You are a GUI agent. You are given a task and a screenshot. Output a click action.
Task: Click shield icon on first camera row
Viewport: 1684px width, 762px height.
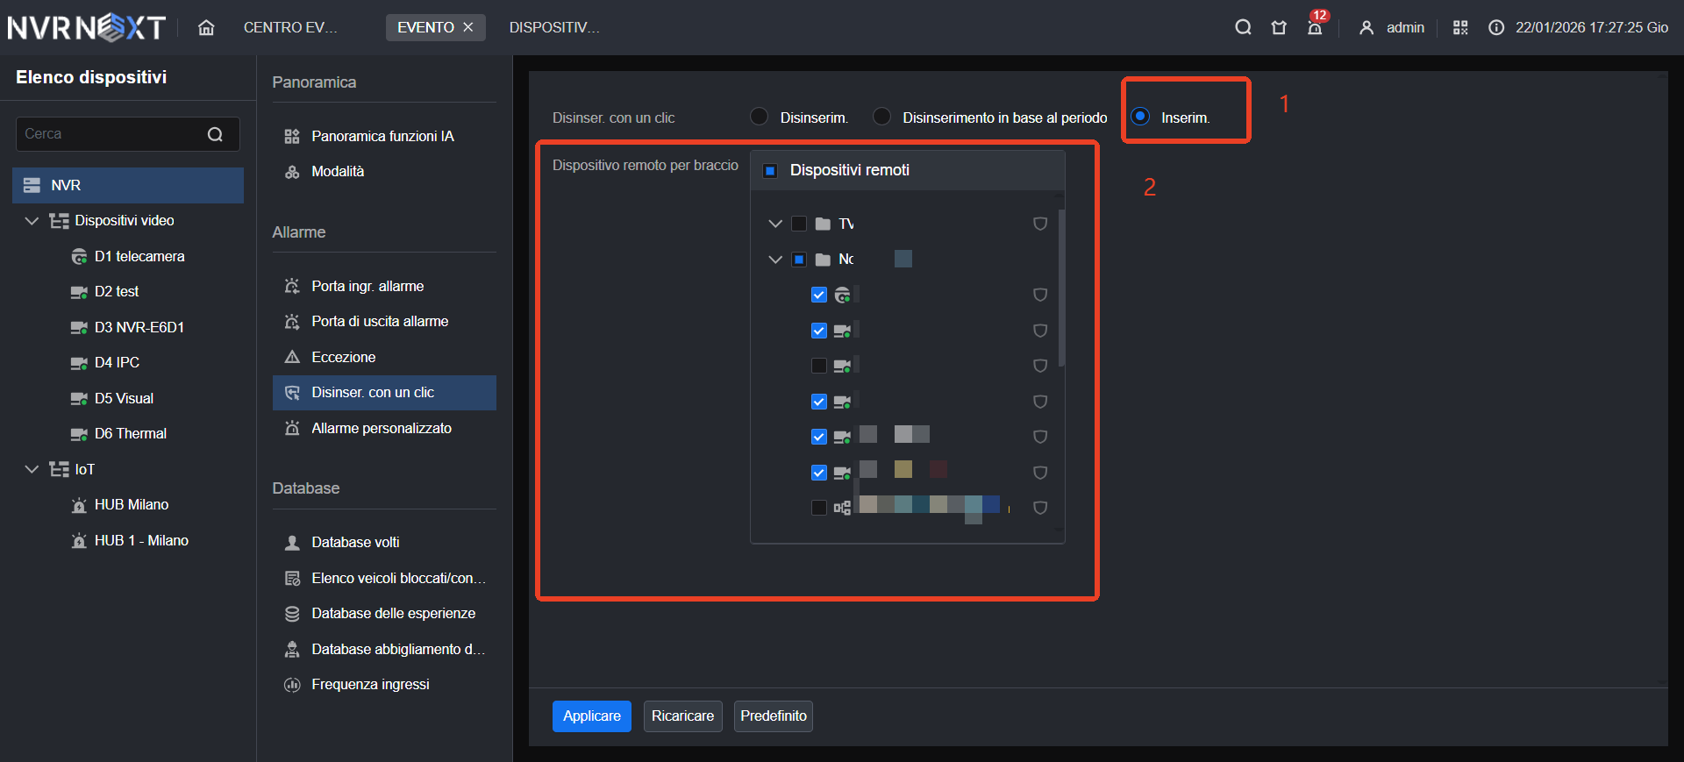(1040, 295)
